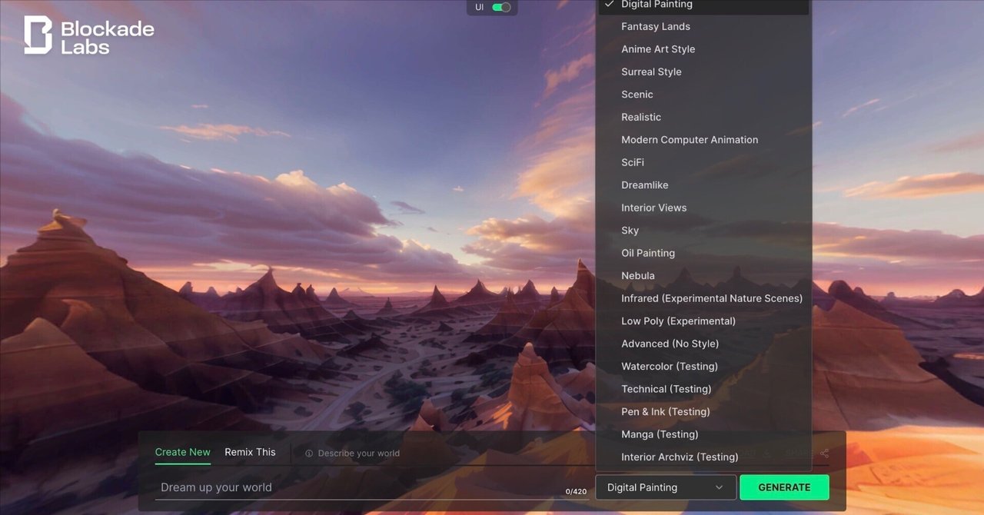Select Interior Archviz (Testing) style
Image resolution: width=984 pixels, height=515 pixels.
[680, 457]
